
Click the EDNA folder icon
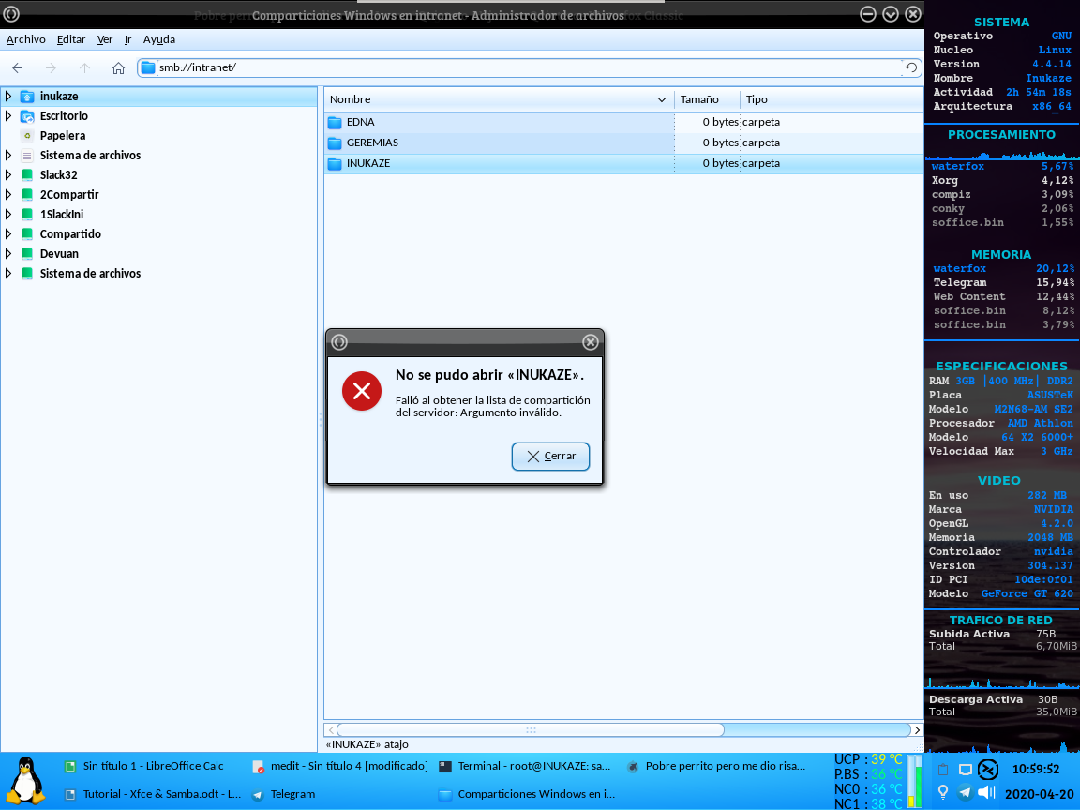pos(335,123)
